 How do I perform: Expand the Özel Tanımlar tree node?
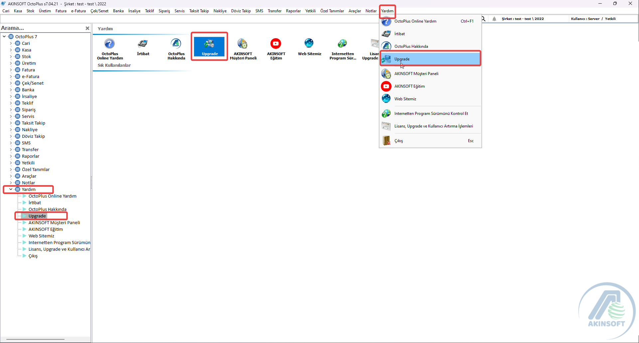[x=11, y=169]
